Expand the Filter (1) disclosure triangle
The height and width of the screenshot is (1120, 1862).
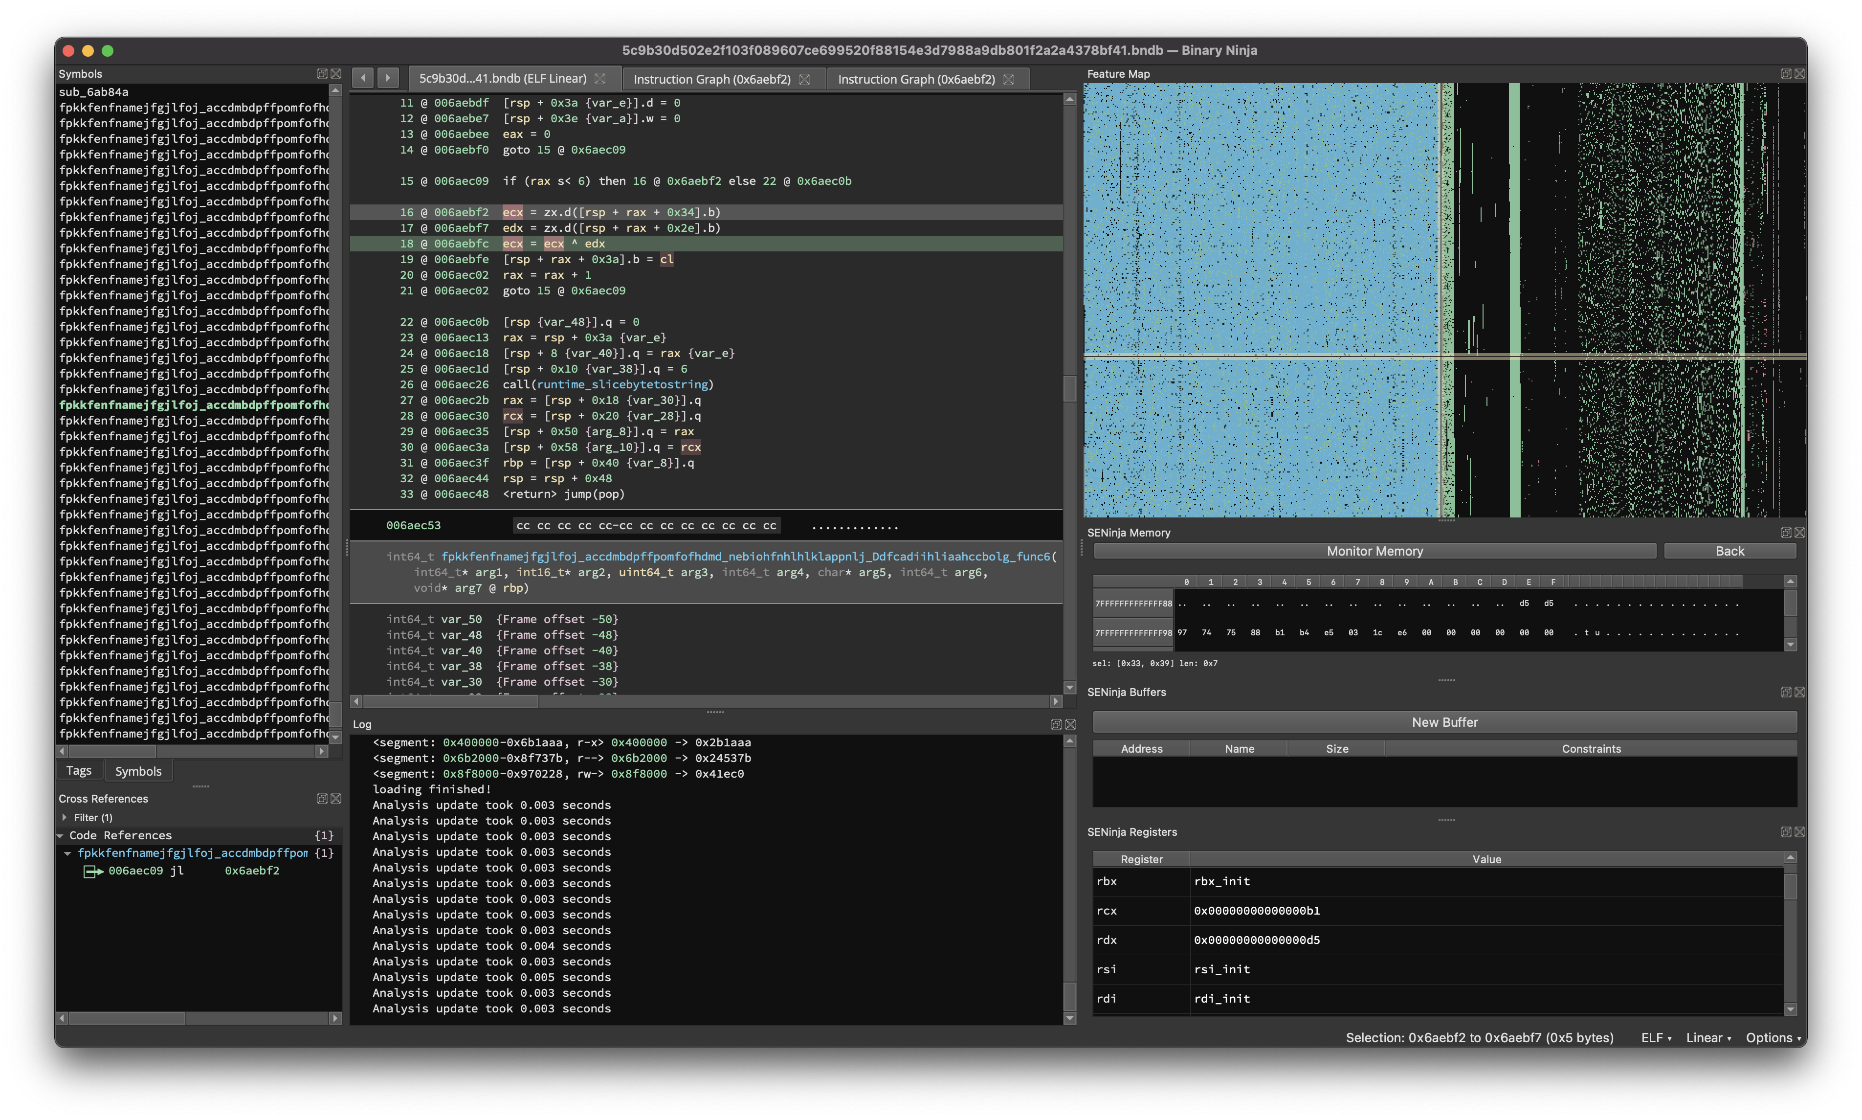tap(65, 817)
